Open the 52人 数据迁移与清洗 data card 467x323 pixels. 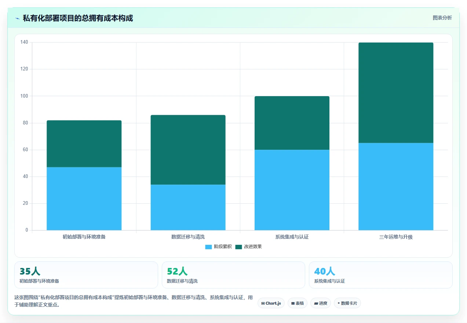pyautogui.click(x=233, y=275)
